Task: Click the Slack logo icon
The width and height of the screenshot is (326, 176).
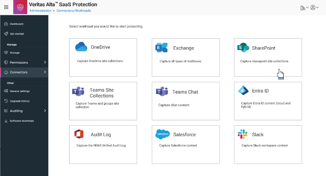Action: pyautogui.click(x=242, y=134)
